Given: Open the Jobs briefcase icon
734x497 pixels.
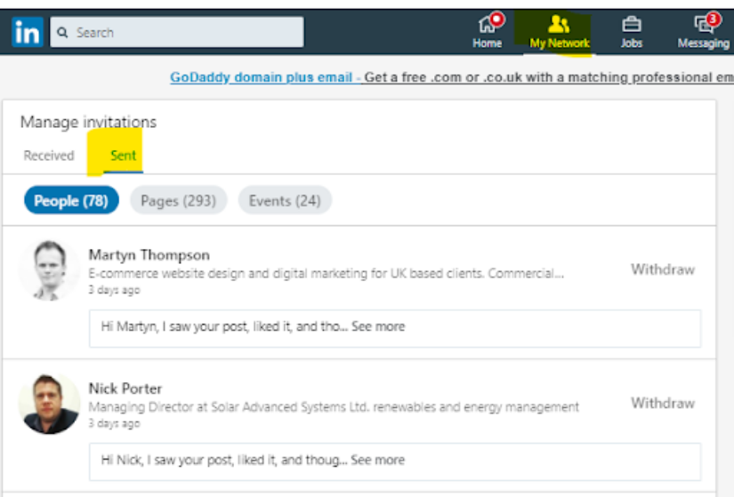Looking at the screenshot, I should point(631,24).
